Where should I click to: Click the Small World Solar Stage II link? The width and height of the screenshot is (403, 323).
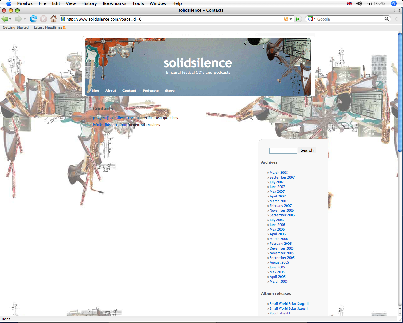pyautogui.click(x=289, y=304)
